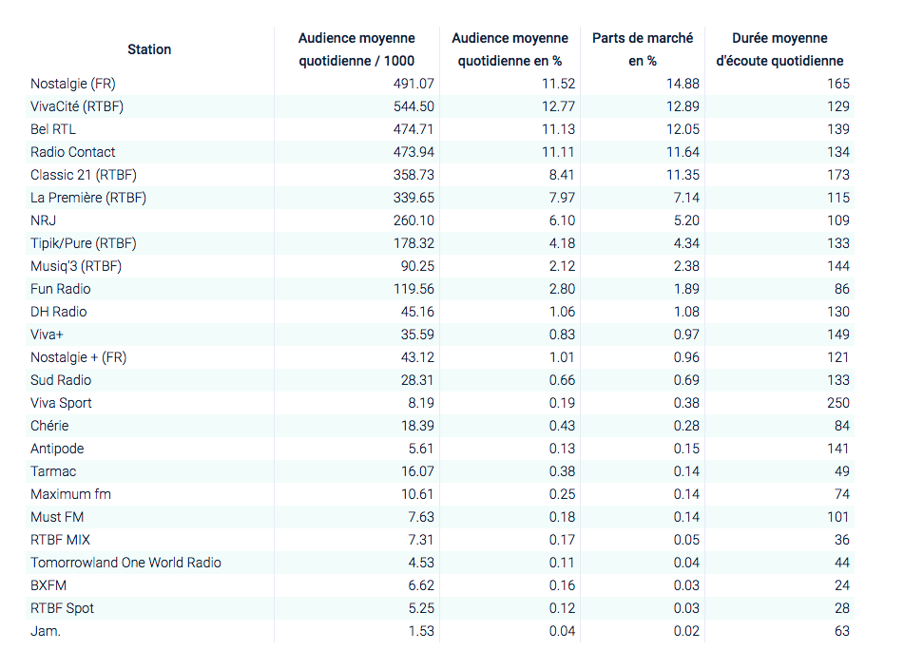This screenshot has height=670, width=904.
Task: Click the Tomorrowland One World Radio row
Action: point(125,563)
